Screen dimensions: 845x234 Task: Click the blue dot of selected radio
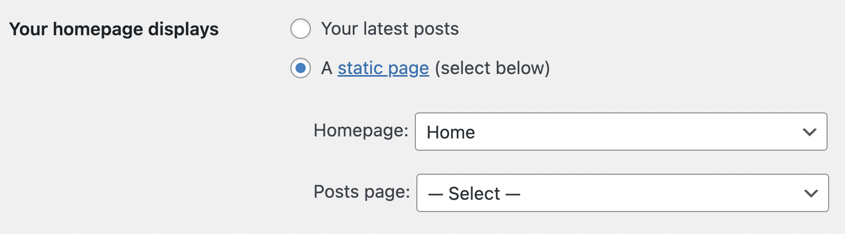[x=301, y=68]
